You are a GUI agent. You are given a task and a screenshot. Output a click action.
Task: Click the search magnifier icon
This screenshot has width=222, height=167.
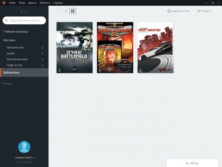coord(6,20)
